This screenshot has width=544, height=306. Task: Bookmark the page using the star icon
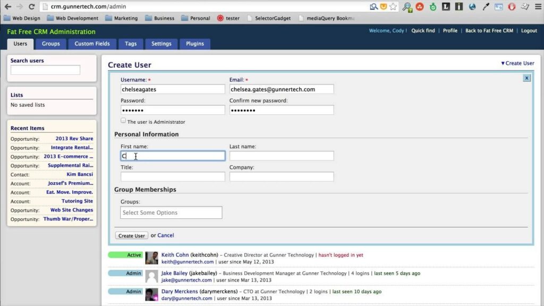[x=393, y=6]
